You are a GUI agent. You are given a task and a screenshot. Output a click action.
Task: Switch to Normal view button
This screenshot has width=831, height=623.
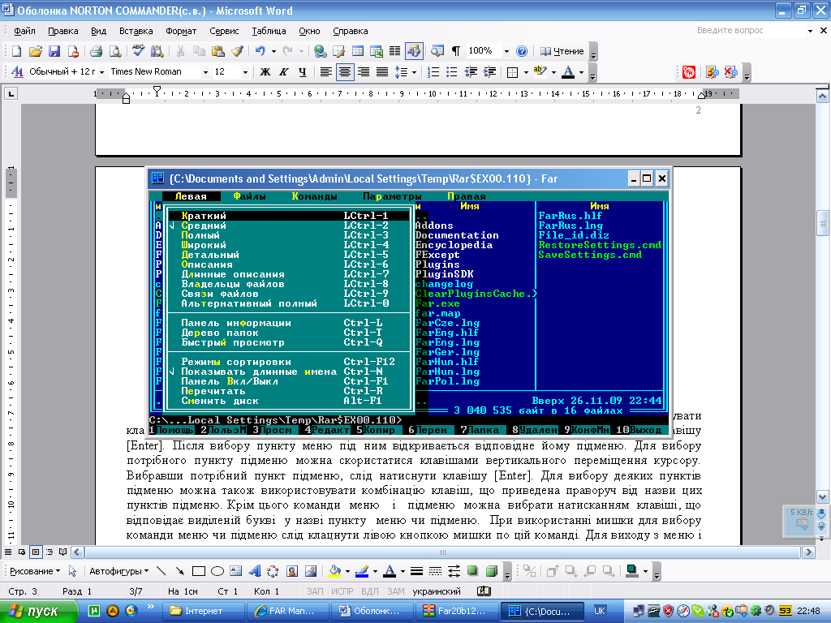click(x=8, y=552)
